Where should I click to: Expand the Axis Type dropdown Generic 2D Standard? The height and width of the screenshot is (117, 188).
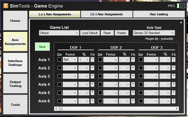tap(154, 33)
